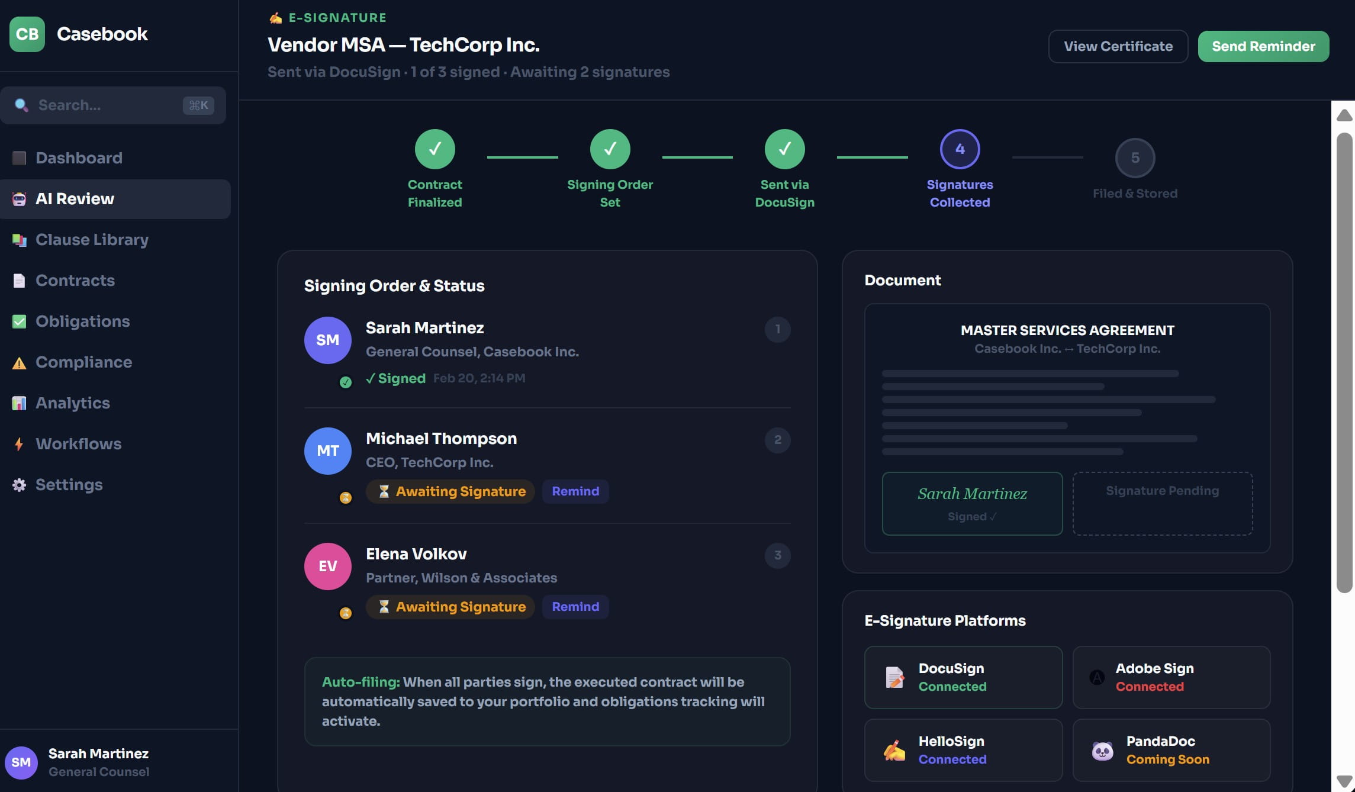Click step 4 Signatures Collected marker
Screen dimensions: 1355x792
tap(960, 149)
